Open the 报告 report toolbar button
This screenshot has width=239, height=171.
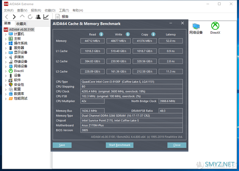[62, 17]
